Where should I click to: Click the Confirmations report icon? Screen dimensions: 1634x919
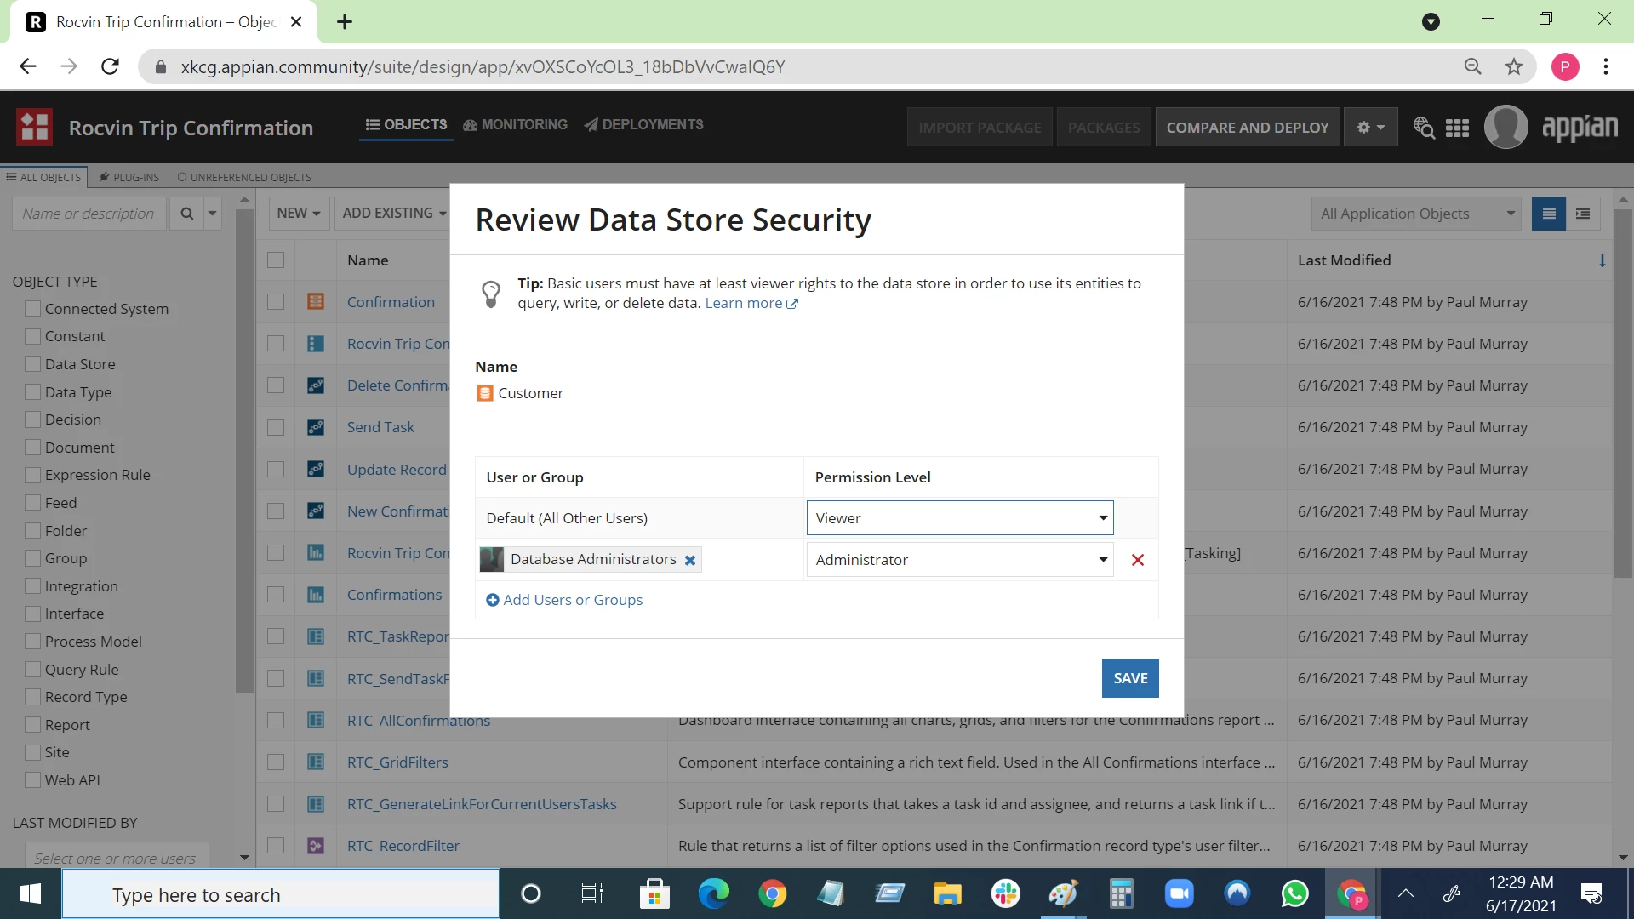316,595
